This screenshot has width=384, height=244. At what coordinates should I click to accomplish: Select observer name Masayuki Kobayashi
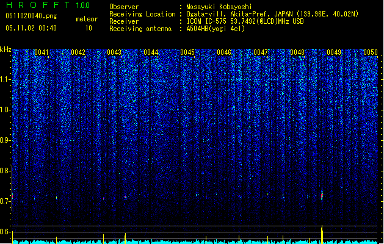219,7
